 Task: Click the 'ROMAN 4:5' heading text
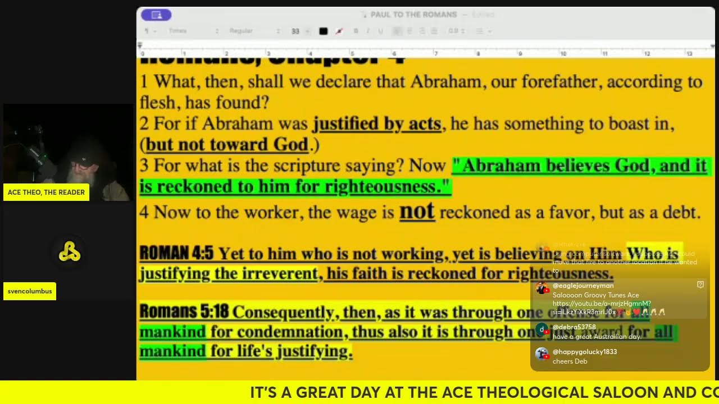coord(176,253)
